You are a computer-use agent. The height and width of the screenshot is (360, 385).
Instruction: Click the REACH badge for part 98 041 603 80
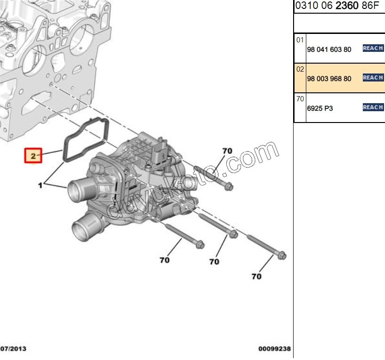(x=373, y=48)
